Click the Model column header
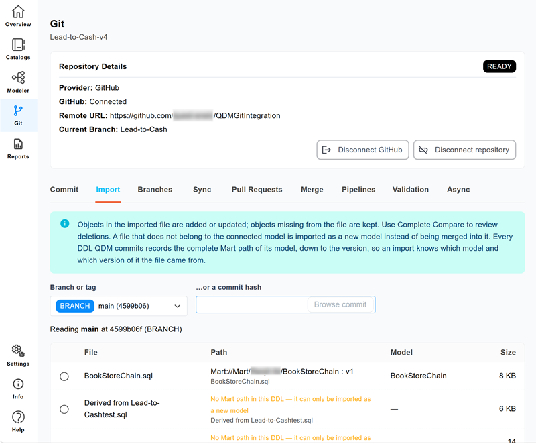This screenshot has height=444, width=536. [401, 352]
